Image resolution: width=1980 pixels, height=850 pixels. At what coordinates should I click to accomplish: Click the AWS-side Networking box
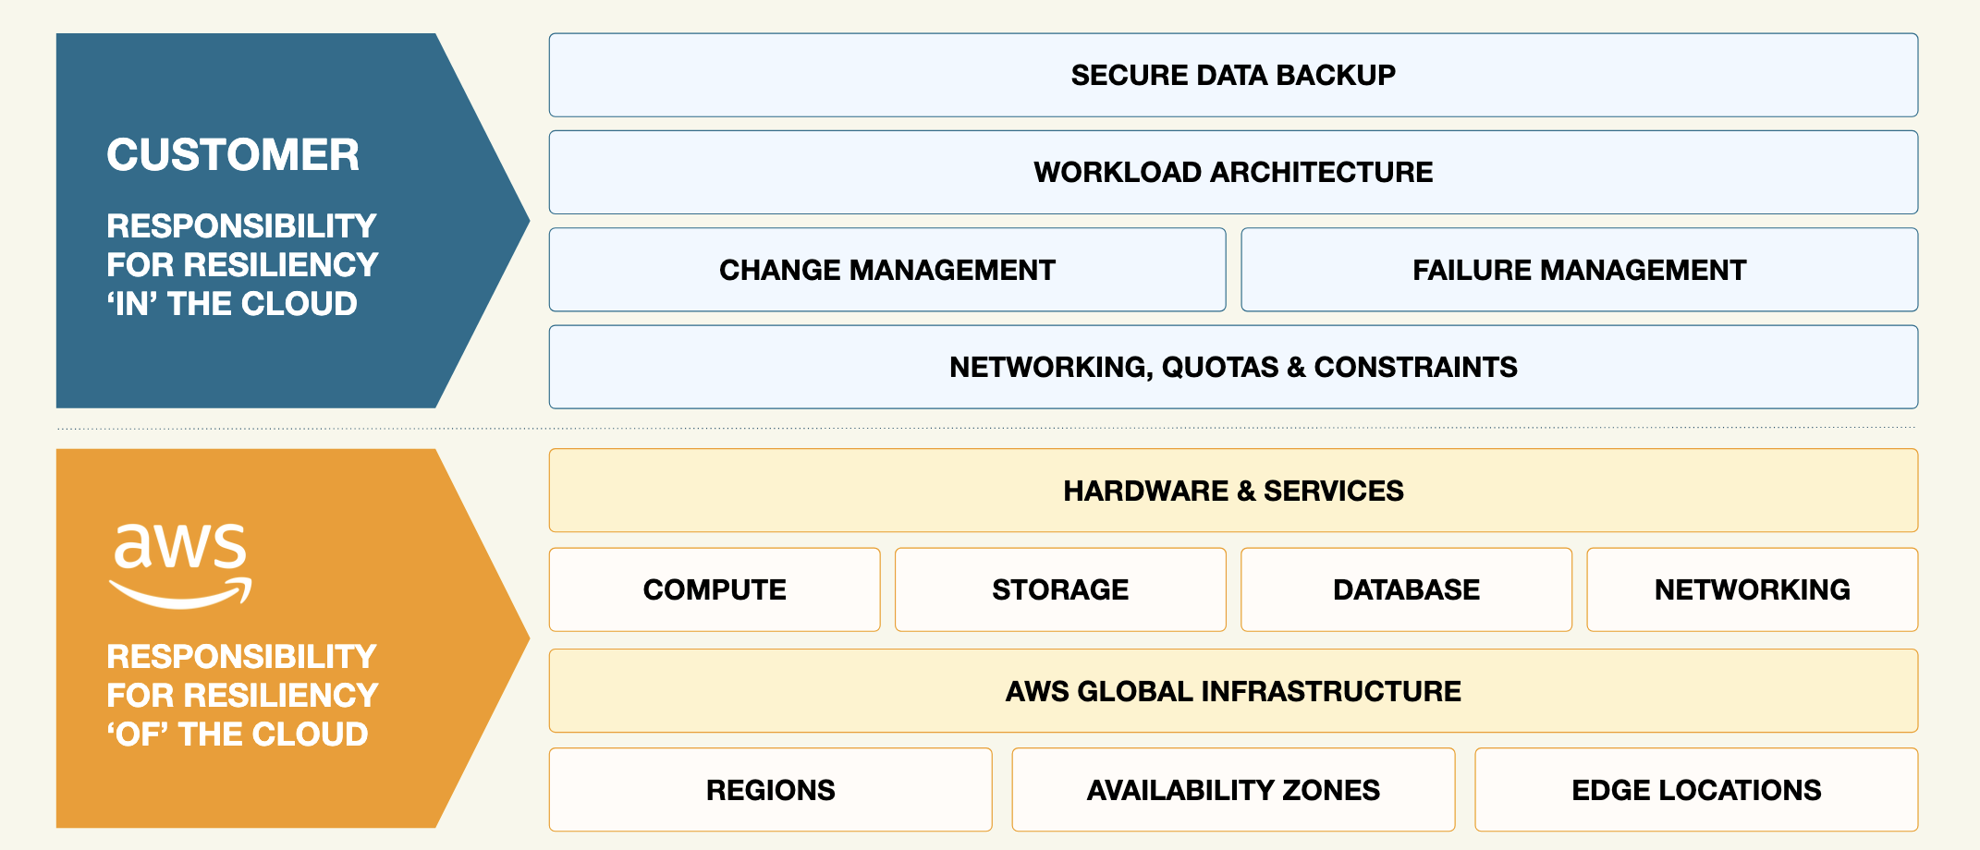coord(1753,589)
